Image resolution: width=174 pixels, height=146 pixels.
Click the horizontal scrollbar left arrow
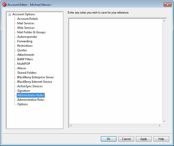tap(71, 126)
